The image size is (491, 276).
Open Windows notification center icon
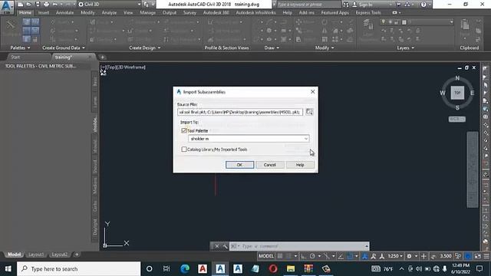pos(479,269)
